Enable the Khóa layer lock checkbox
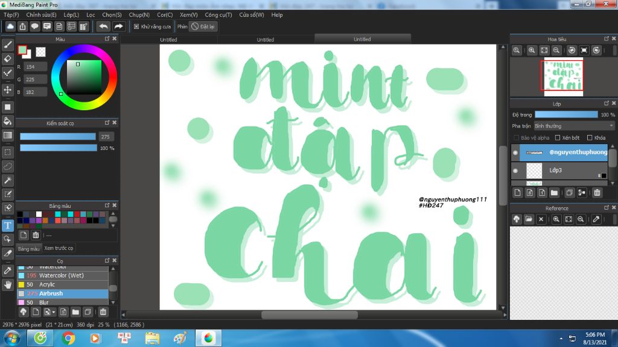Screen dimensions: 618x347 pos(590,138)
